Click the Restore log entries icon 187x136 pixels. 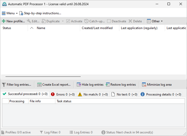108,85
